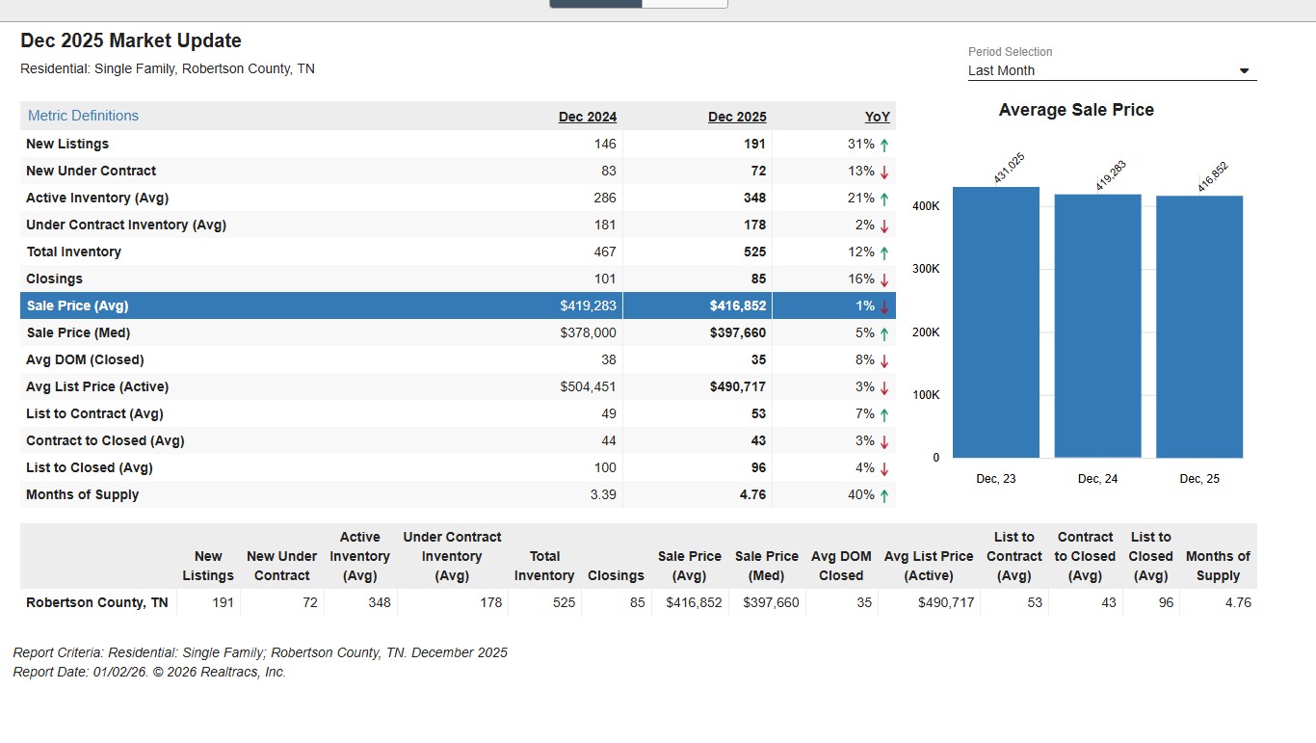Select the light inactive tab at top
This screenshot has height=743, width=1316.
click(x=685, y=4)
